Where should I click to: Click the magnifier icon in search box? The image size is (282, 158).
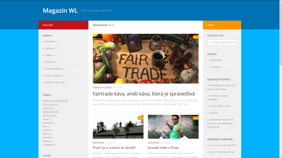[x=210, y=42]
